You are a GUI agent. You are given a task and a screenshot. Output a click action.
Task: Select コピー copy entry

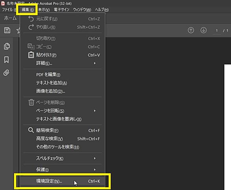(62, 47)
